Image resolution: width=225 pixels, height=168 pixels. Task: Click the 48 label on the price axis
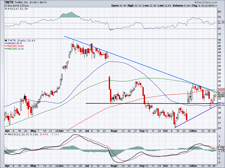tap(219, 40)
